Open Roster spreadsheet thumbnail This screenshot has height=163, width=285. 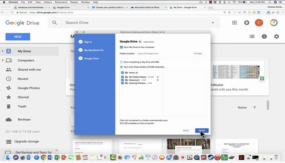[x=236, y=72]
